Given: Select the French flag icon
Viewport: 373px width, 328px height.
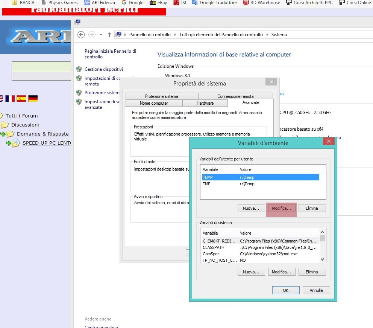Looking at the screenshot, I should coord(10,99).
